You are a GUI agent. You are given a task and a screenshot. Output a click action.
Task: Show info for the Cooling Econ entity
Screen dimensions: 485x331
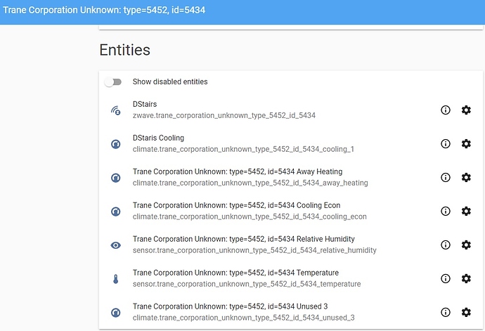(446, 211)
